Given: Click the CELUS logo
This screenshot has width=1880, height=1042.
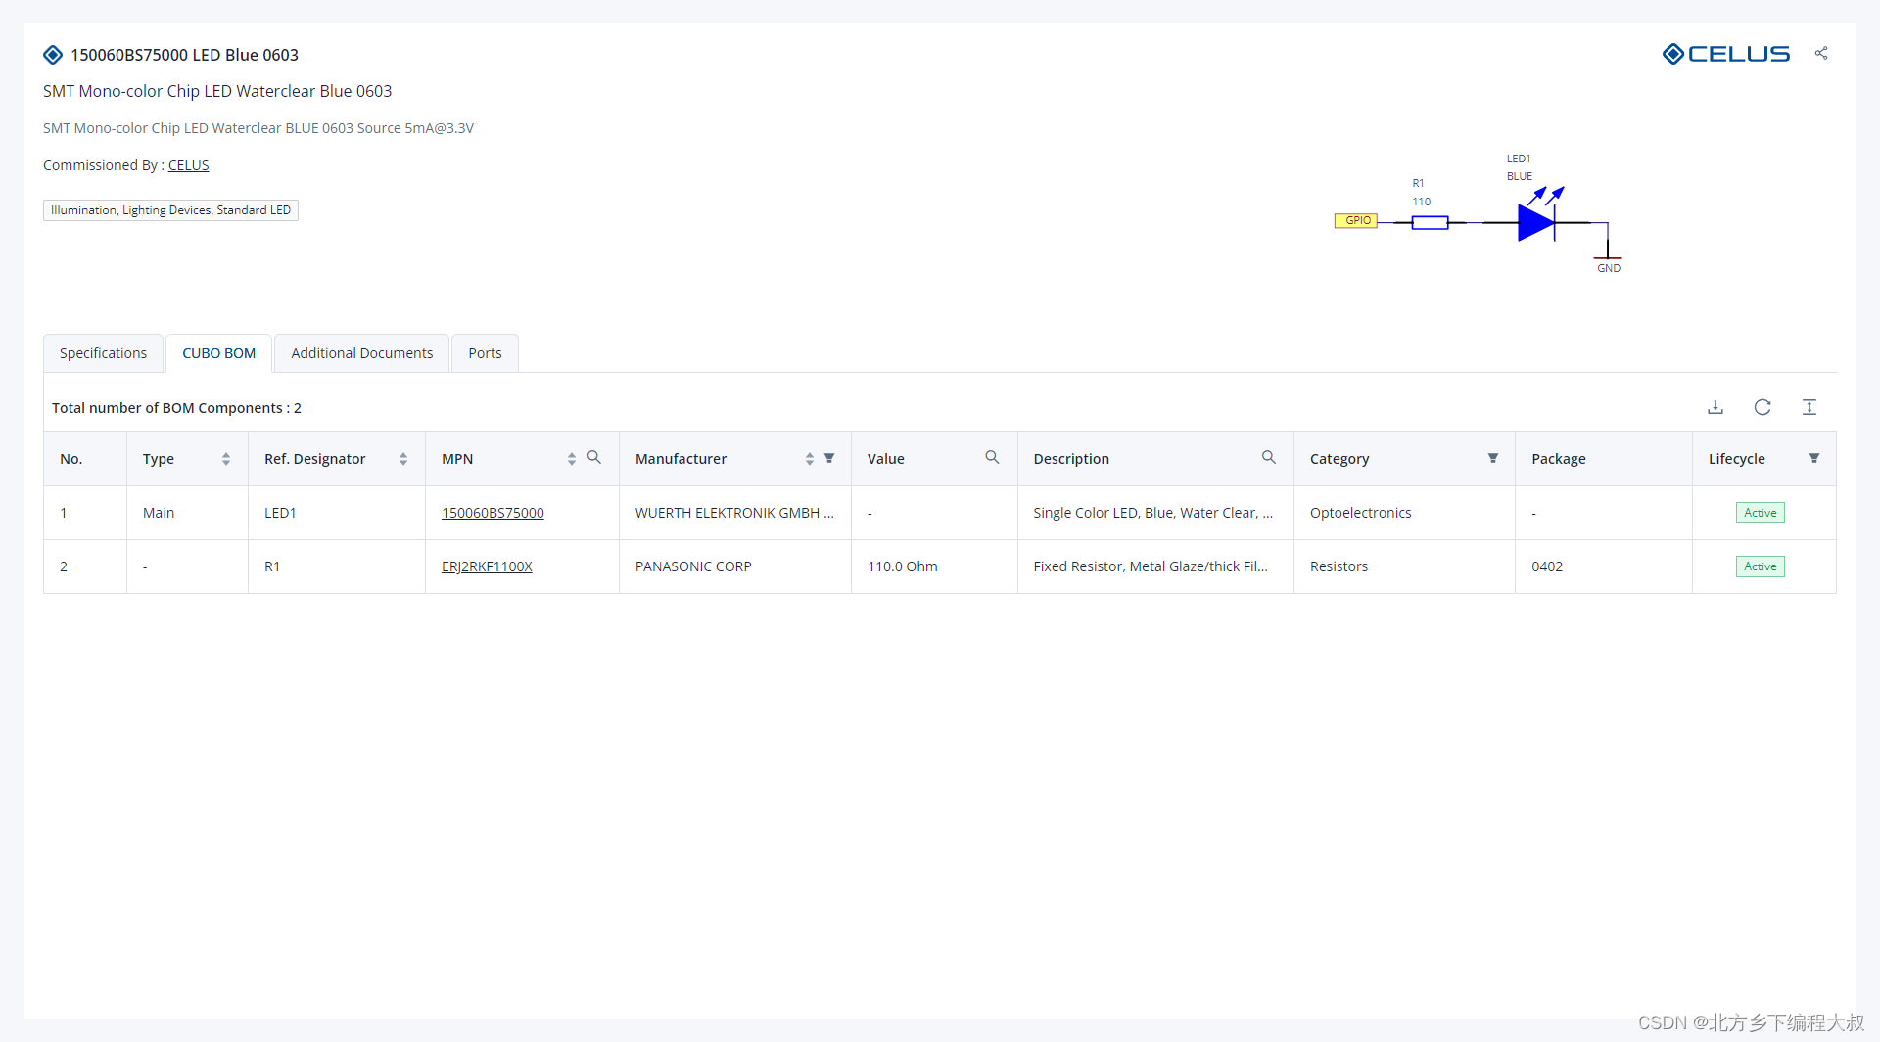Looking at the screenshot, I should [1725, 54].
